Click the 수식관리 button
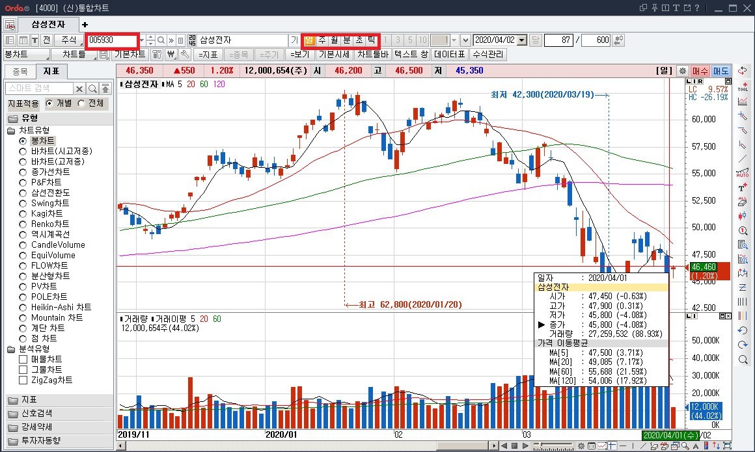Image resolution: width=755 pixels, height=452 pixels. click(x=488, y=55)
